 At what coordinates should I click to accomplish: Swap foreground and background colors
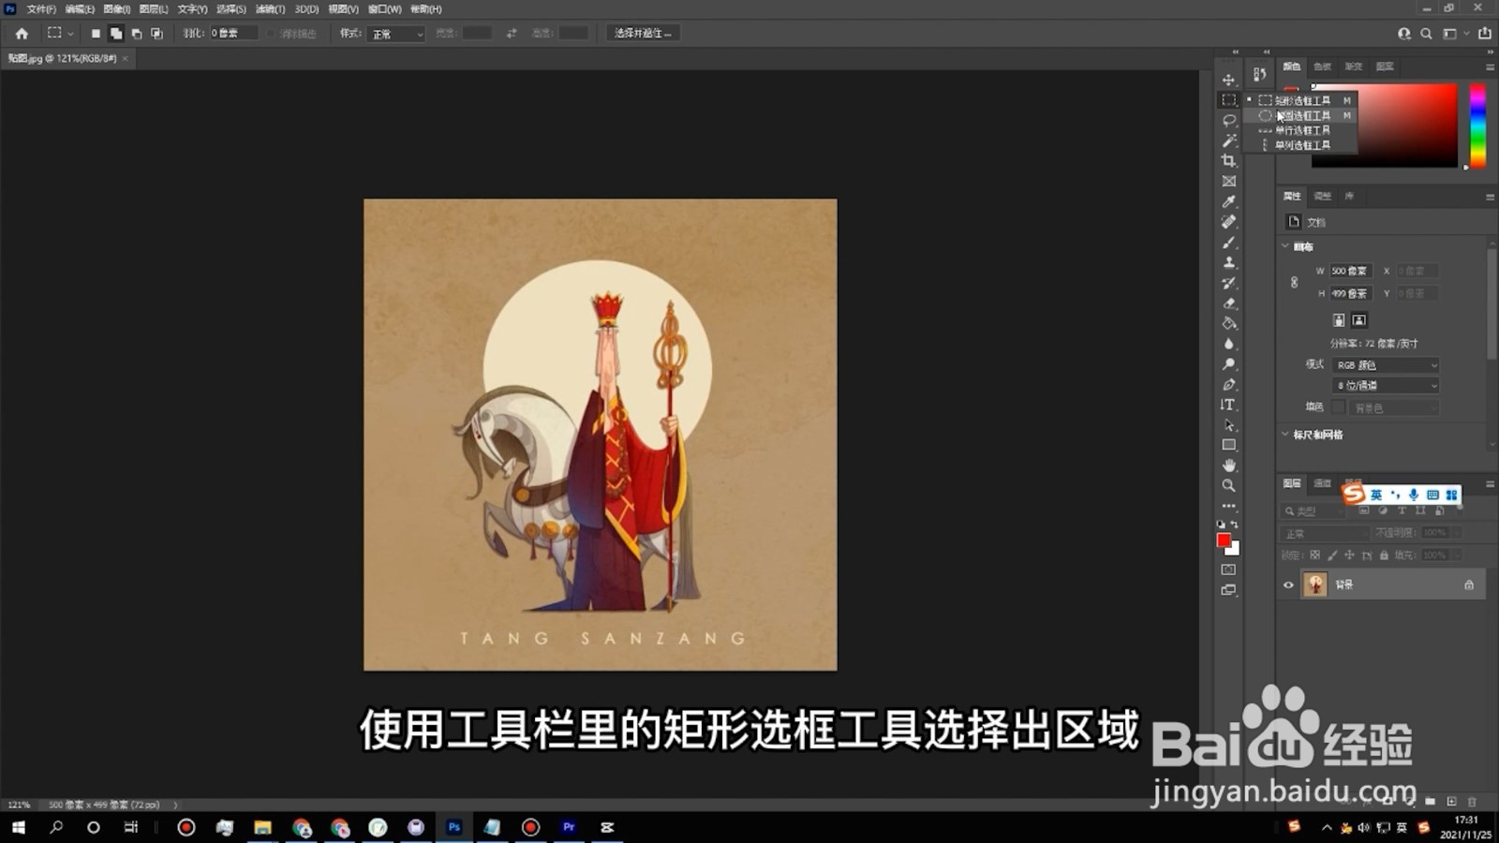click(x=1235, y=525)
